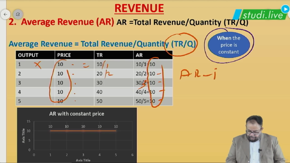The height and width of the screenshot is (163, 290).
Task: Click the data label 10 above x=1
Action: [x=50, y=127]
